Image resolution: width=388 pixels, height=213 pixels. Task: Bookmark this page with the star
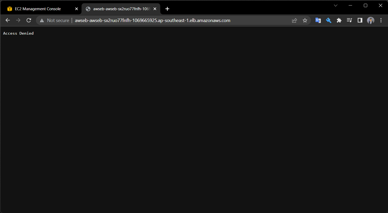[x=305, y=20]
